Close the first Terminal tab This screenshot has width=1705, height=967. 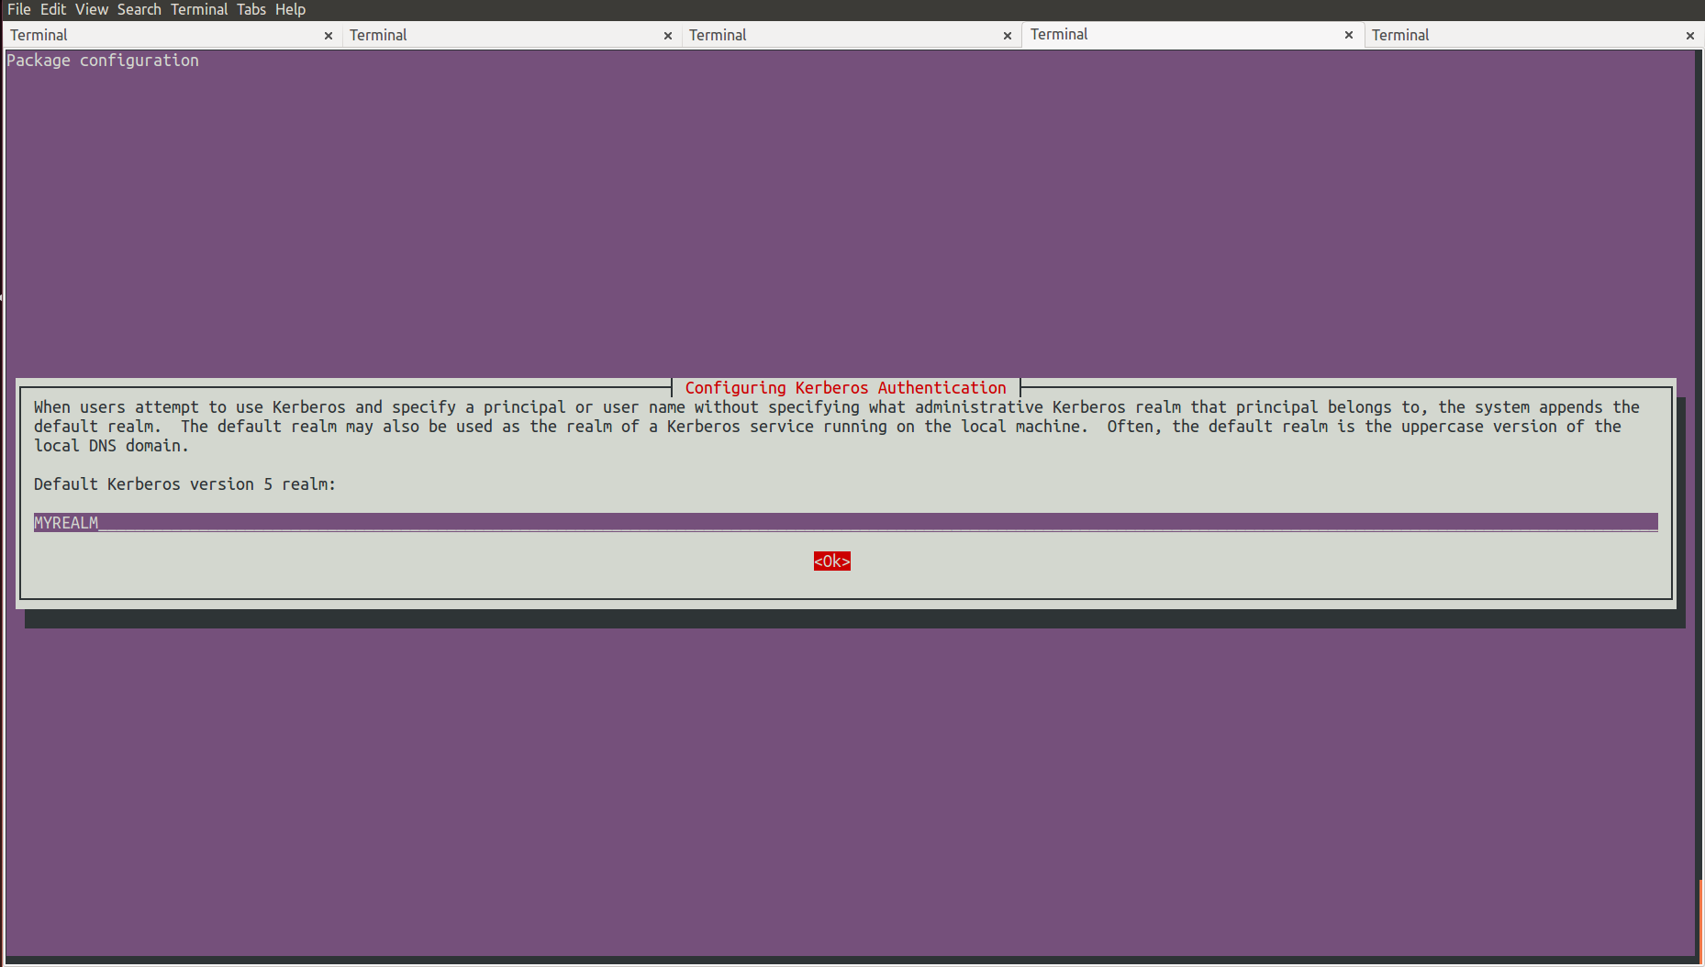[329, 36]
